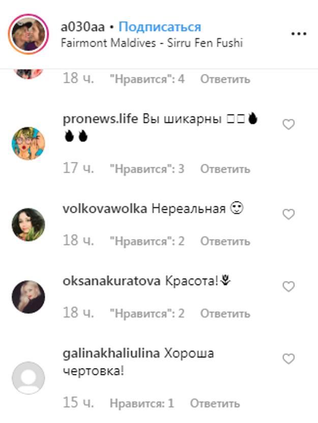Reply to pronews.life comment via Ответить
The width and height of the screenshot is (318, 423).
pyautogui.click(x=225, y=169)
